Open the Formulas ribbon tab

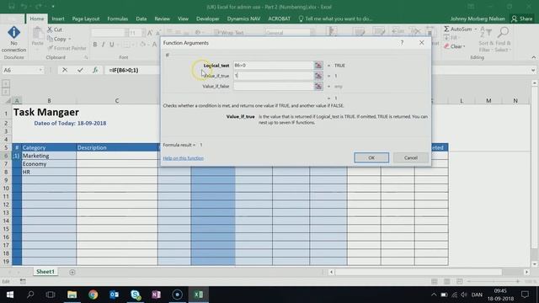pyautogui.click(x=118, y=19)
